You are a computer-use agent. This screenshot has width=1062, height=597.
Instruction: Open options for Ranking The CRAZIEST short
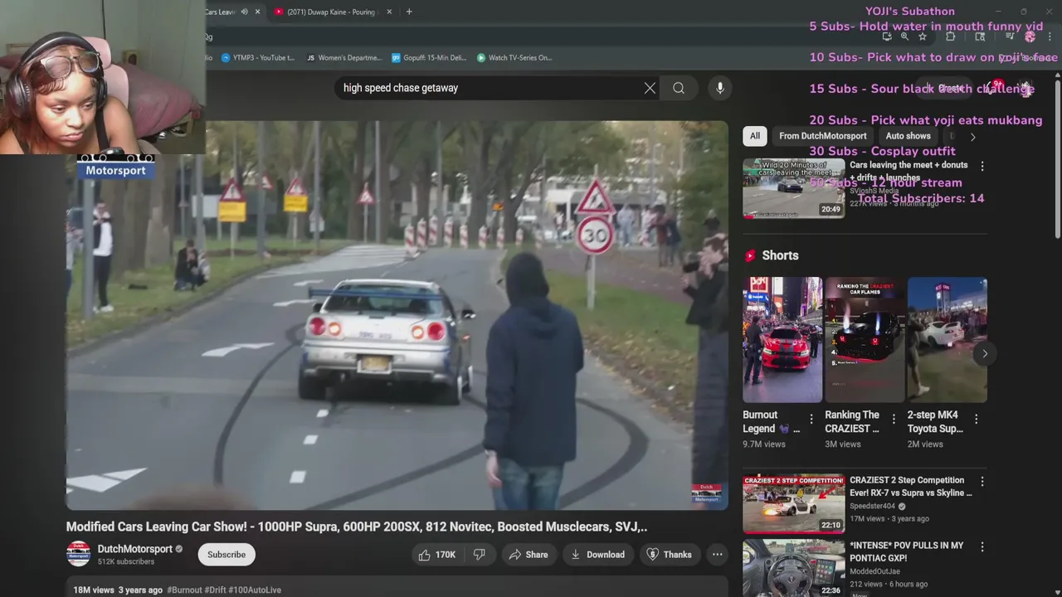894,420
